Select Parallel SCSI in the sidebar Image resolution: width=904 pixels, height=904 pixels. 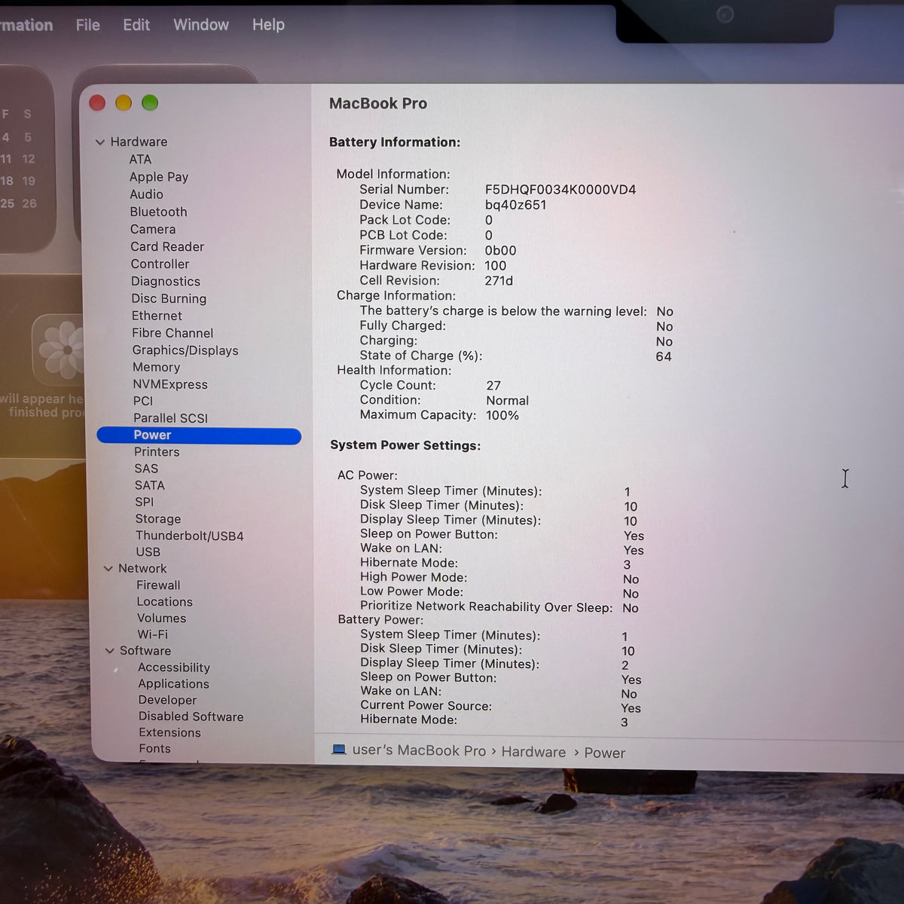click(x=170, y=418)
